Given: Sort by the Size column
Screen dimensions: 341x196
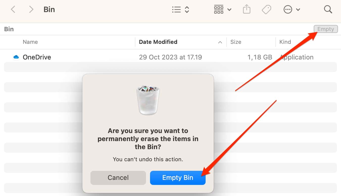Looking at the screenshot, I should pos(236,42).
